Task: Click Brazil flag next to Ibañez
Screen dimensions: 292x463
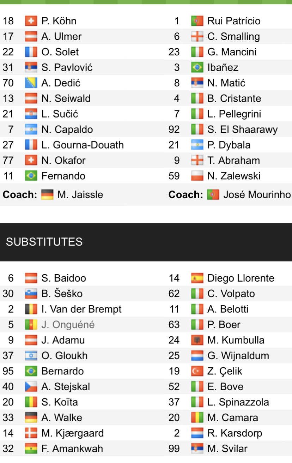Action: point(197,67)
